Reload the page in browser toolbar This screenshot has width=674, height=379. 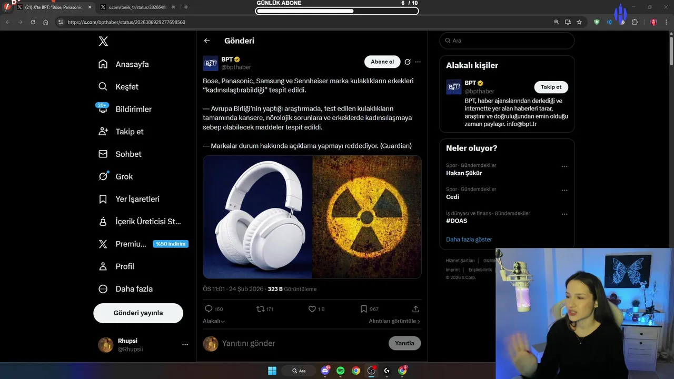click(x=33, y=22)
